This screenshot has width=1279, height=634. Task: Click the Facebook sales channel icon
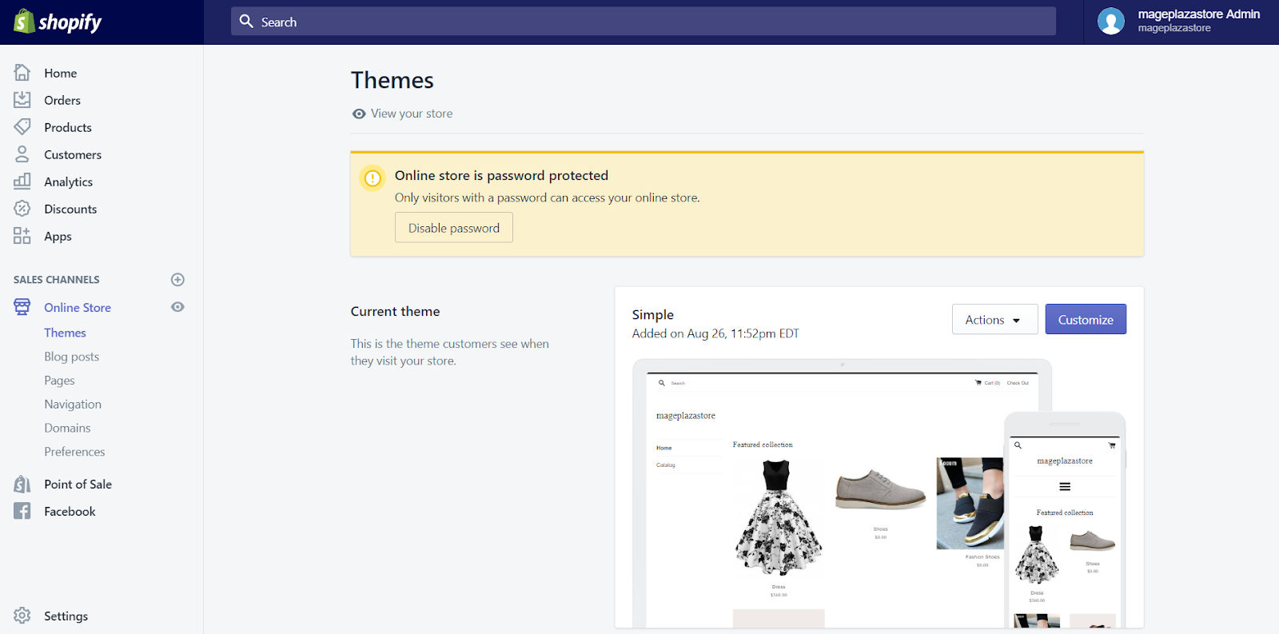[22, 512]
